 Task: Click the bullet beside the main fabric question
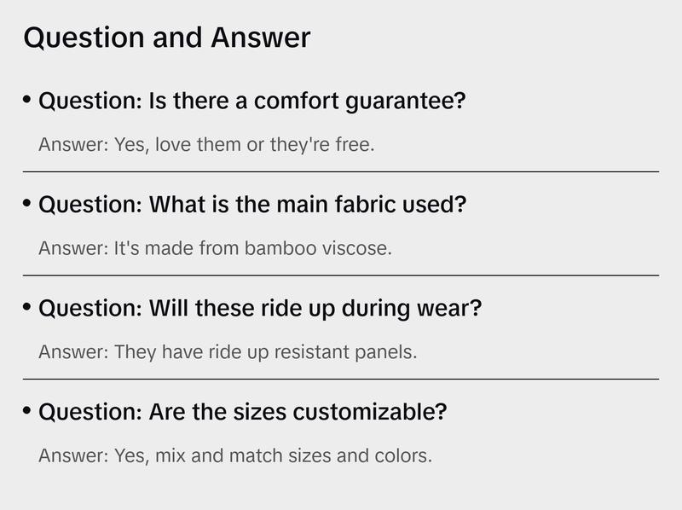pos(28,205)
